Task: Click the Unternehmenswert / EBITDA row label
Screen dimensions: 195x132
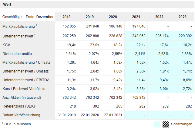Action: pos(25,80)
